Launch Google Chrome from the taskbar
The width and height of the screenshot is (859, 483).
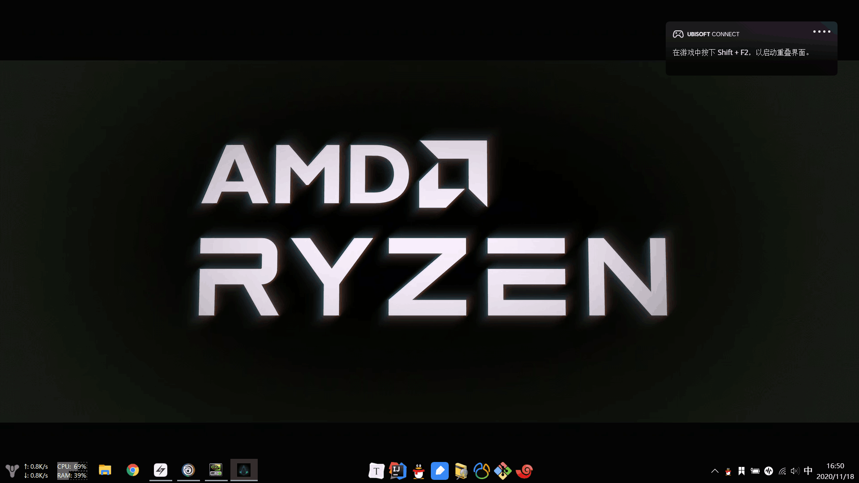[133, 470]
